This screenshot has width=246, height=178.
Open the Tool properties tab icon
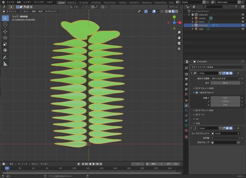pyautogui.click(x=186, y=68)
